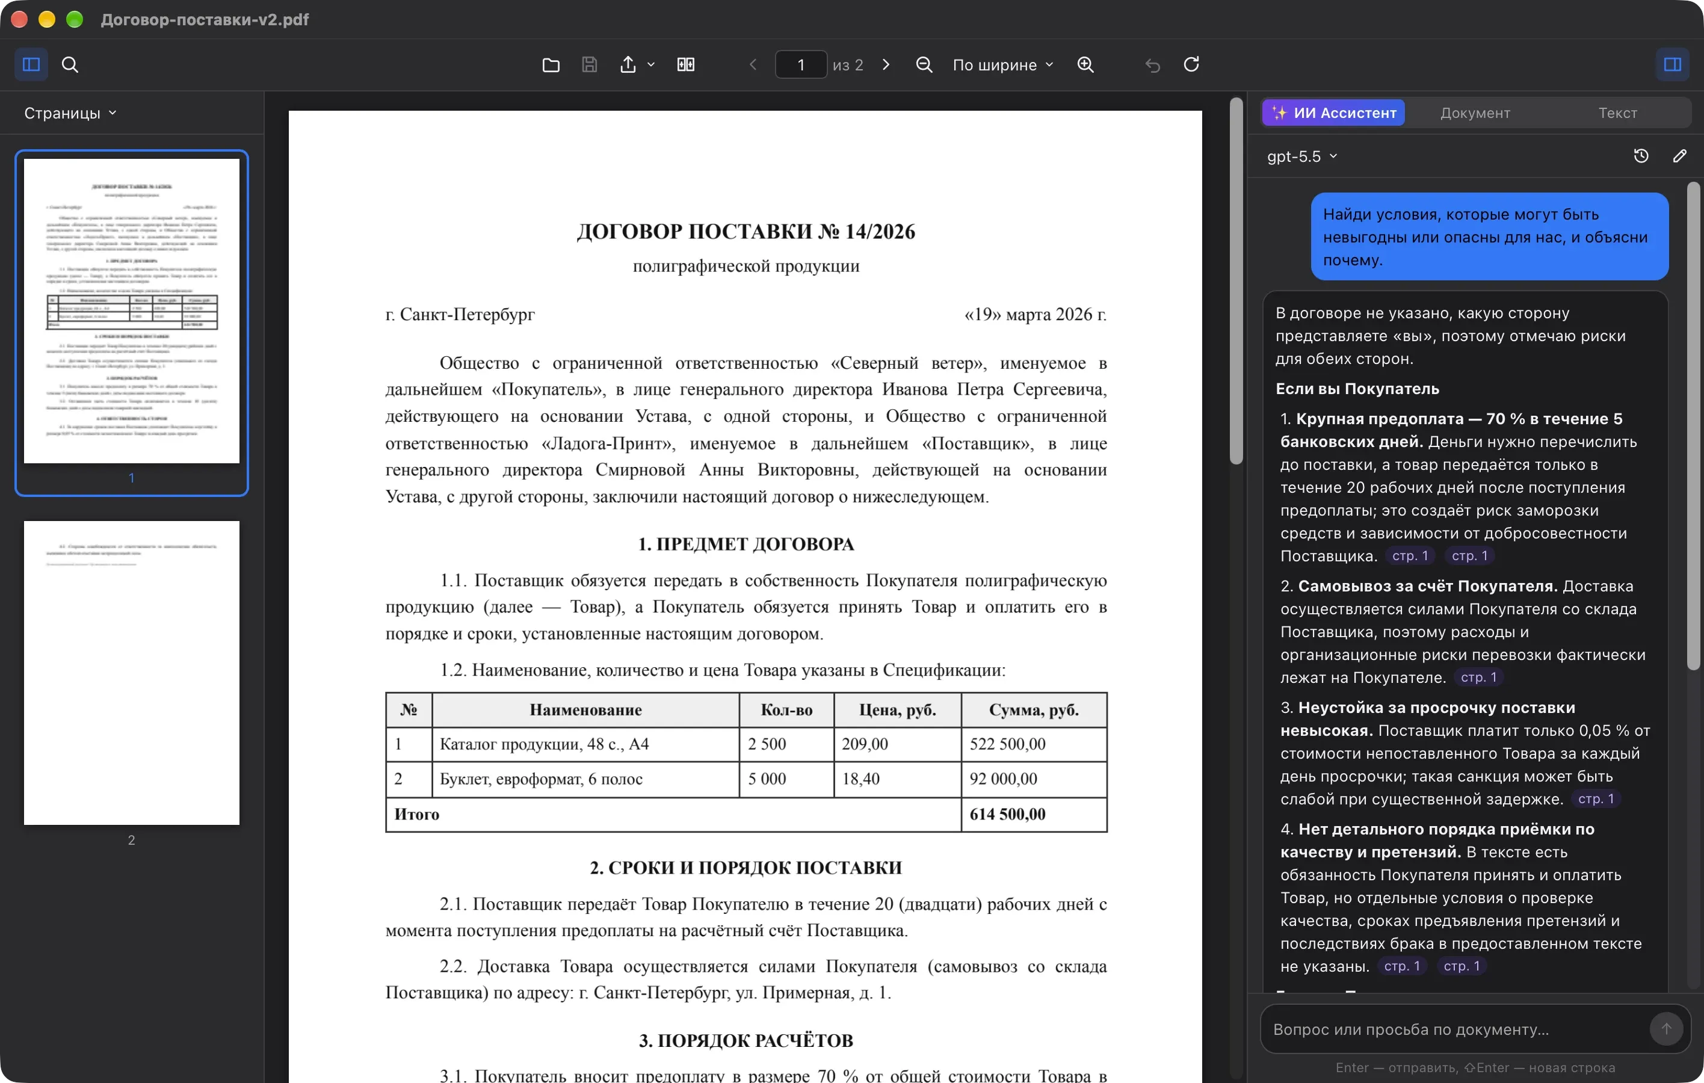Switch to the Текст tab
1704x1083 pixels.
pyautogui.click(x=1617, y=113)
